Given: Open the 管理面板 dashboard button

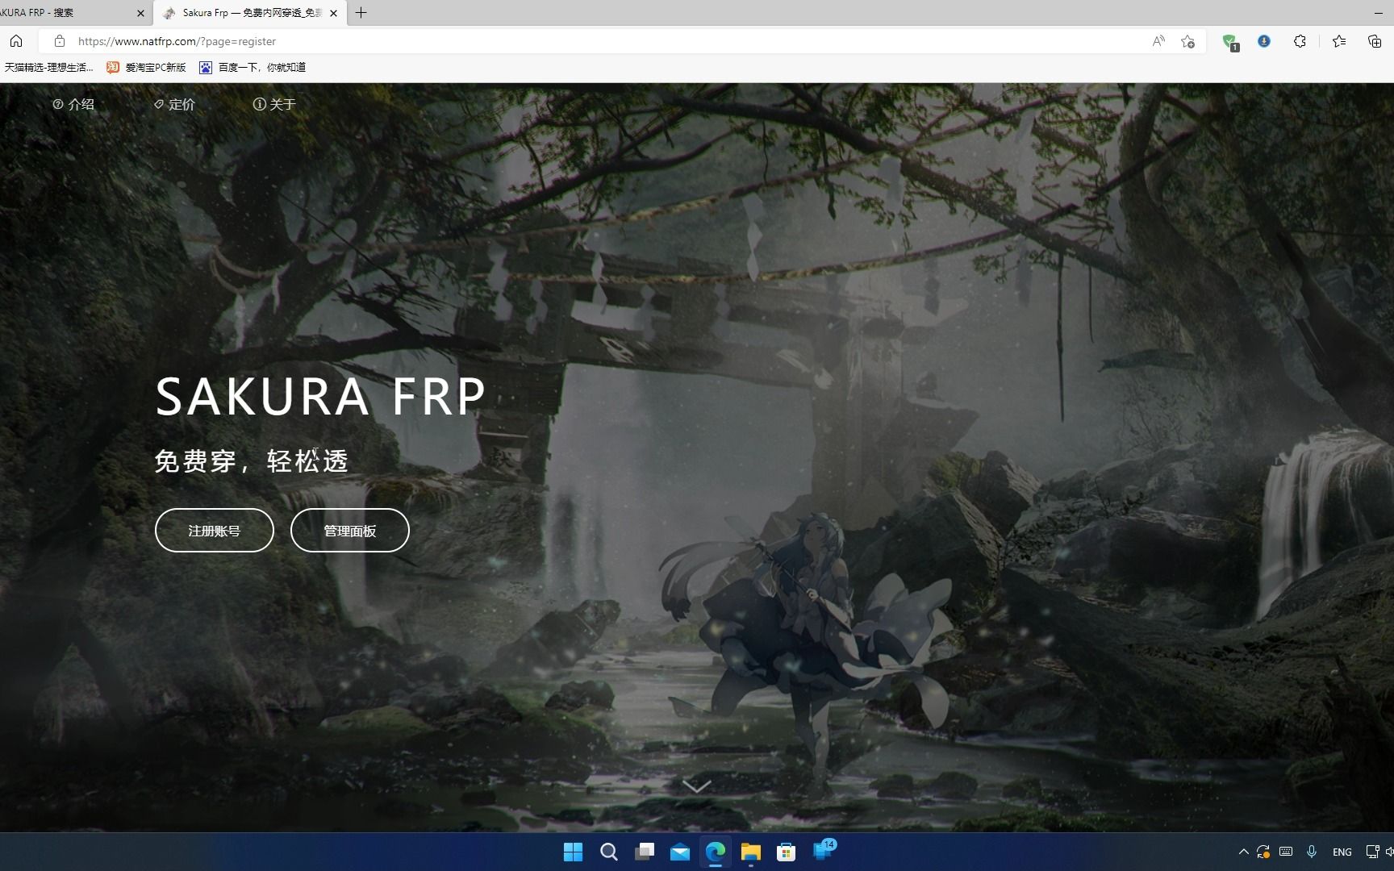Looking at the screenshot, I should tap(350, 531).
